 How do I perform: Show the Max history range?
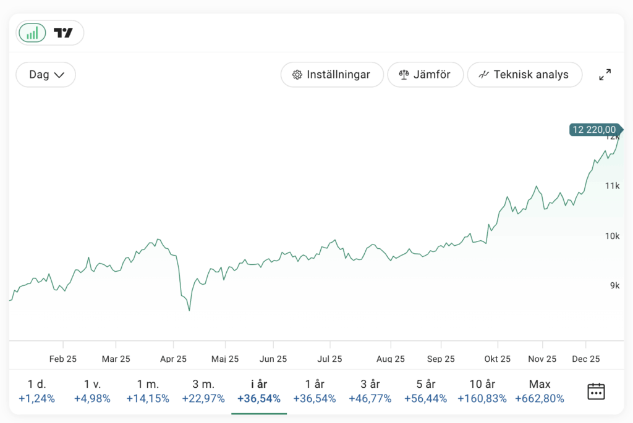[x=539, y=392]
